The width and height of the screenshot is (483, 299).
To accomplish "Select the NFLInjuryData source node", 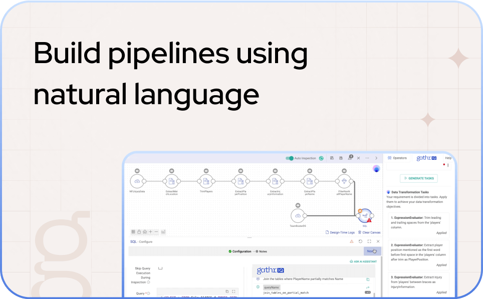I will pos(137,181).
